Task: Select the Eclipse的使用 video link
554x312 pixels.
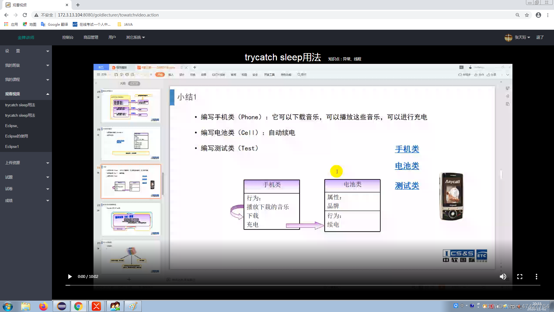Action: click(16, 136)
